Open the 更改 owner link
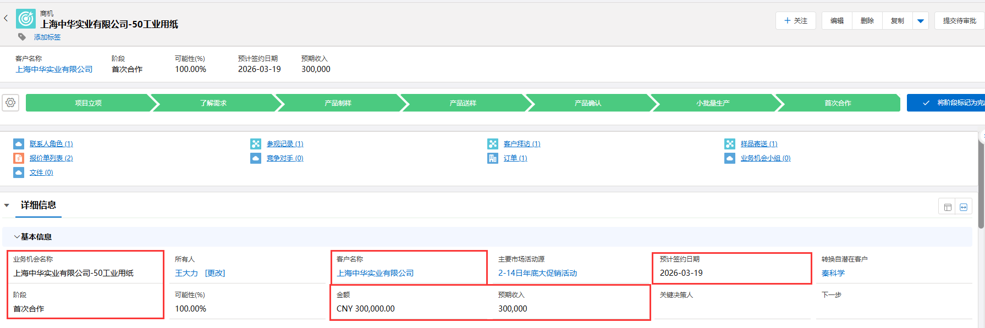Image resolution: width=985 pixels, height=328 pixels. point(215,273)
